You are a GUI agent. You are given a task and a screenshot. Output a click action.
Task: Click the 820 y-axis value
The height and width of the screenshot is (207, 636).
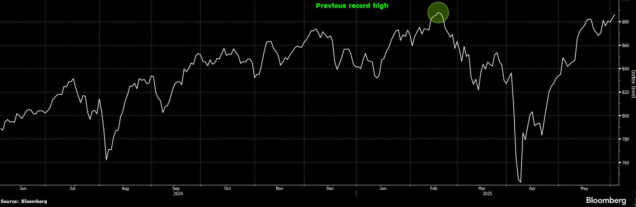625,92
